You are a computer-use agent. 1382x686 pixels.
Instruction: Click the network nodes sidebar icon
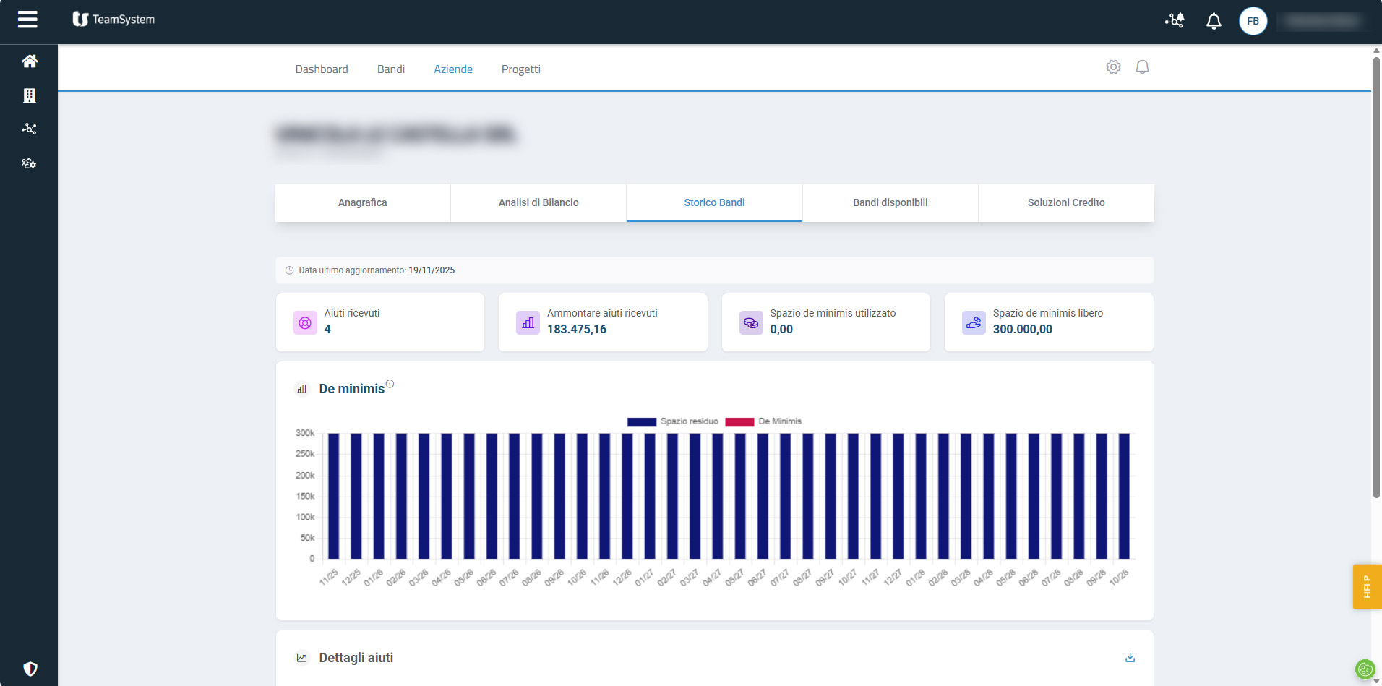[x=29, y=129]
